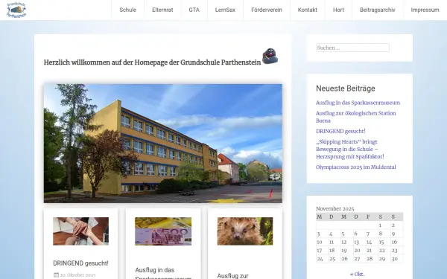Open the Impressum page
This screenshot has width=447, height=279.
click(x=425, y=10)
